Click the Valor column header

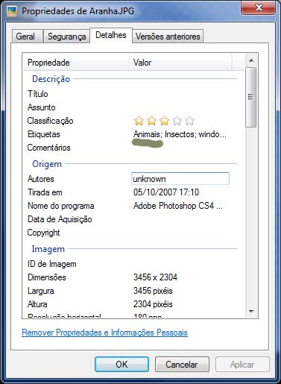180,63
